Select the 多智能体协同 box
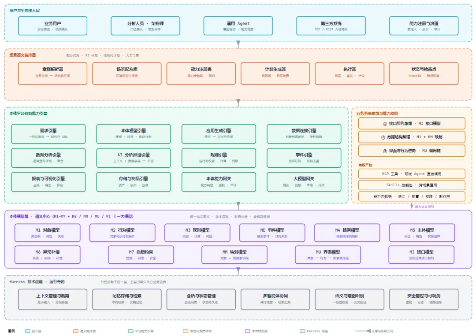The width and height of the screenshot is (476, 336). pos(275,299)
